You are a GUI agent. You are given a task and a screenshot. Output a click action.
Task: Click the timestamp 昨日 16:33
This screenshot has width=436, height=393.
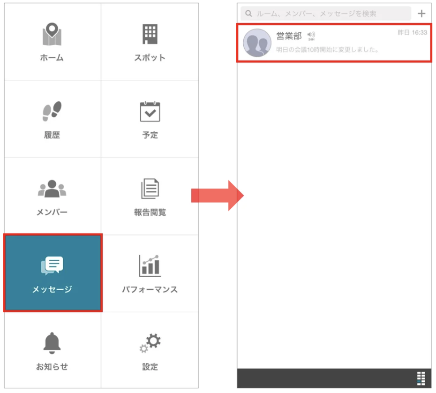(x=413, y=32)
